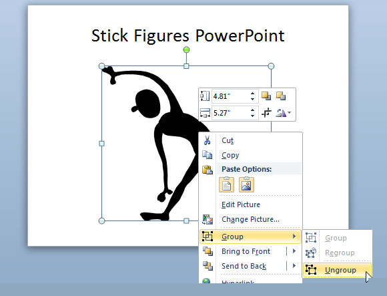The height and width of the screenshot is (296, 387).
Task: Click the green rotation handle above the picture
Action: (187, 50)
